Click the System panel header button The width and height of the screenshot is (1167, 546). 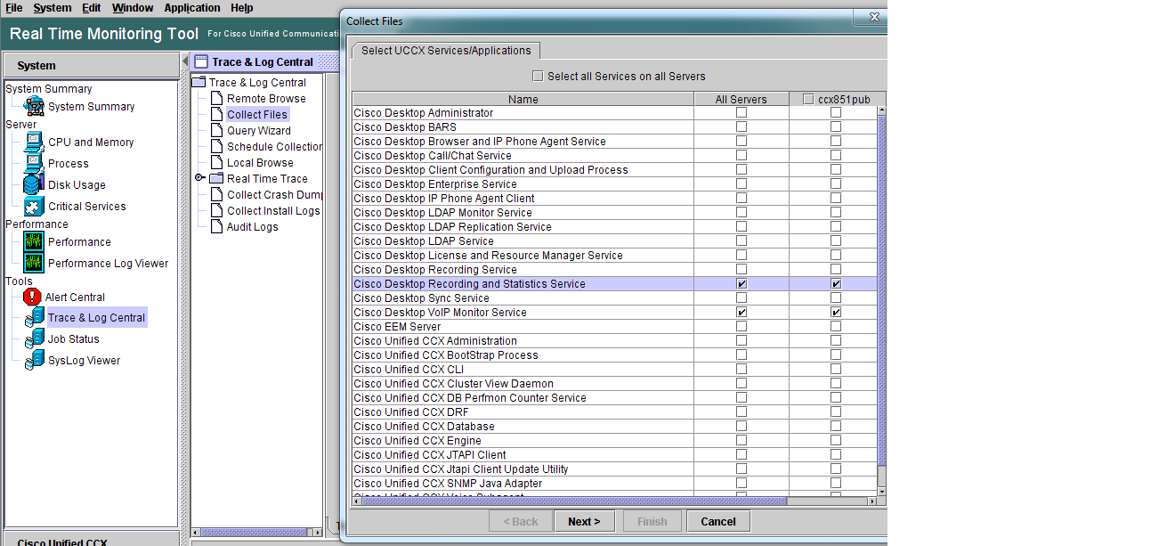pyautogui.click(x=92, y=65)
